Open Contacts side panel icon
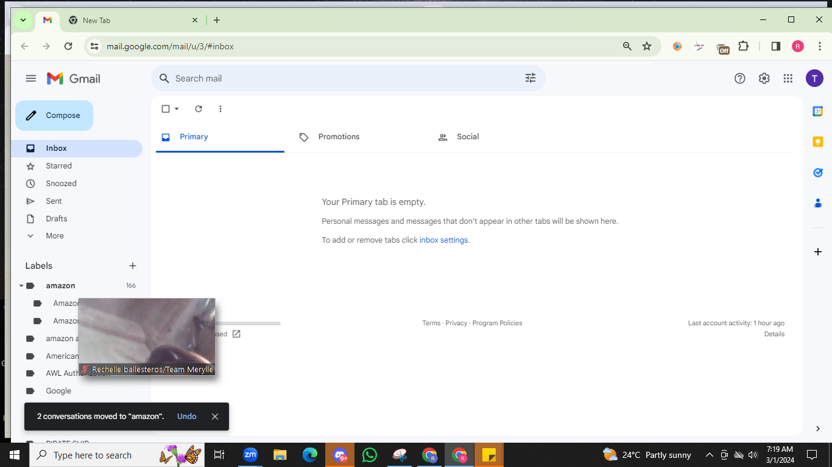Image resolution: width=832 pixels, height=467 pixels. click(x=818, y=203)
